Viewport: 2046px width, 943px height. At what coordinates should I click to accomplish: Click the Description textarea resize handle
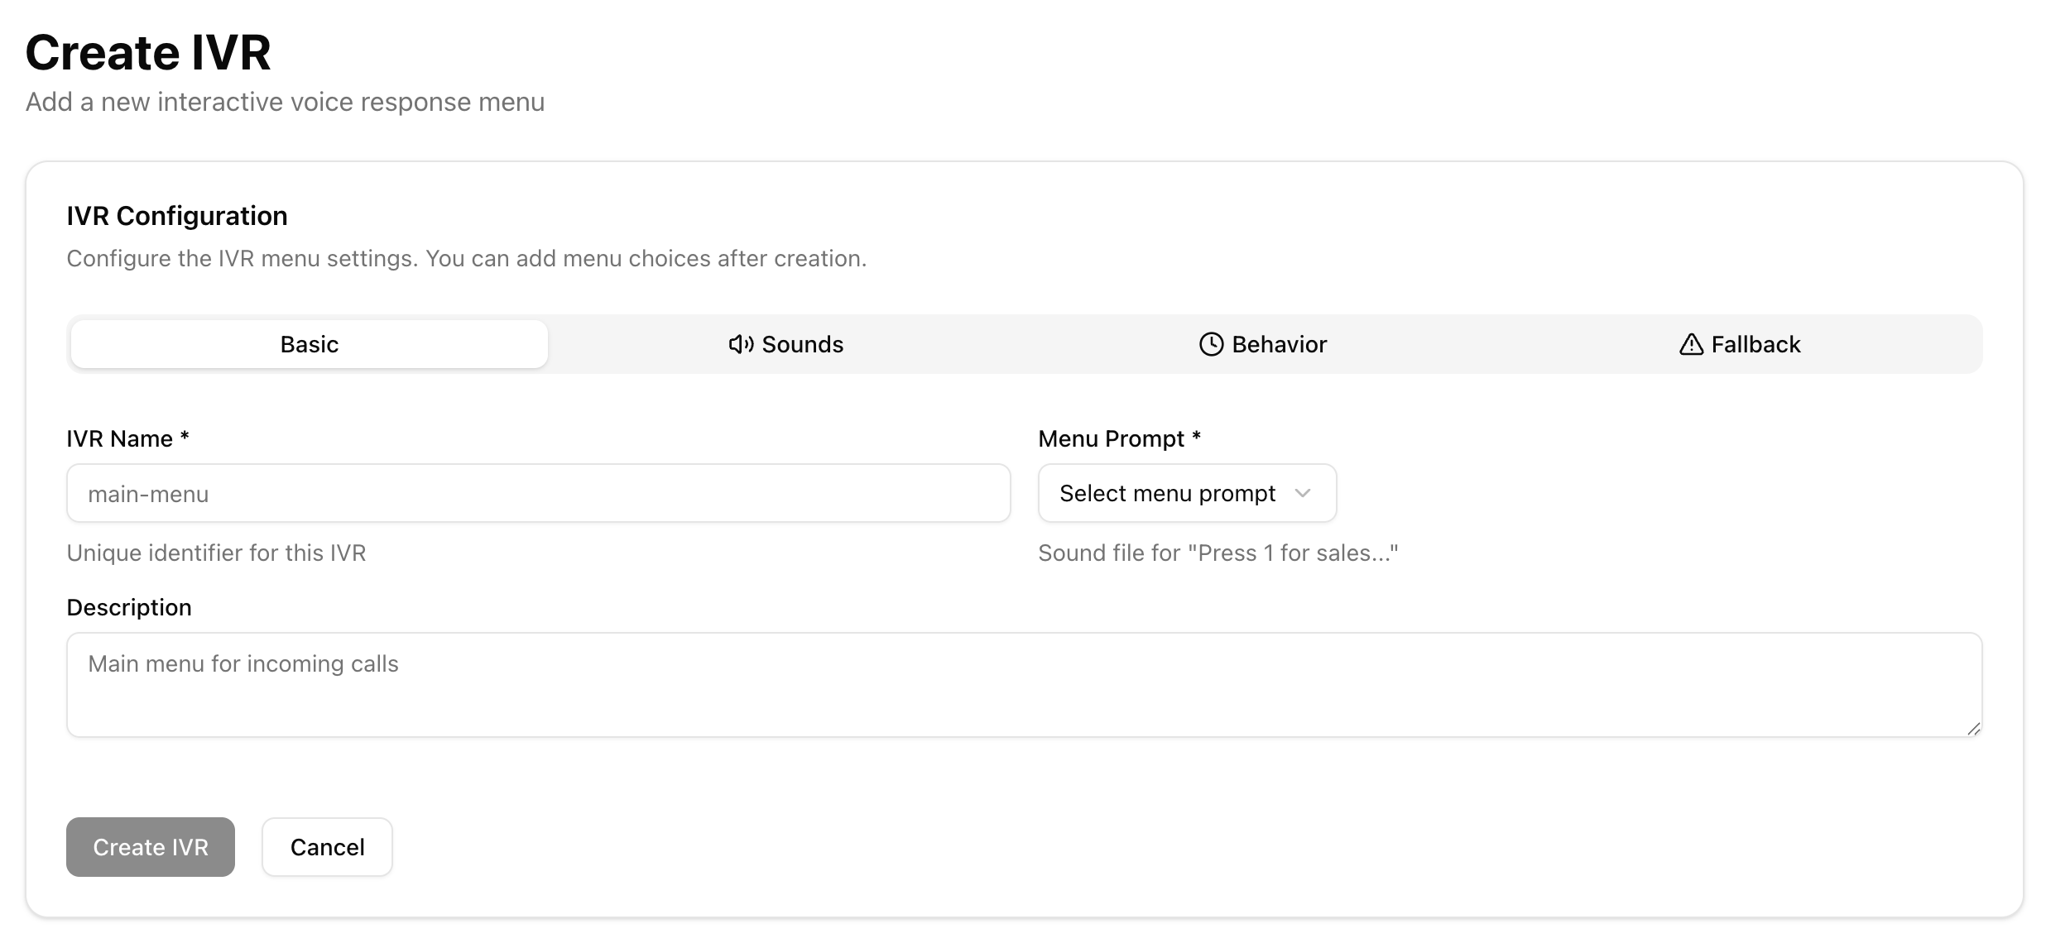(x=1972, y=729)
